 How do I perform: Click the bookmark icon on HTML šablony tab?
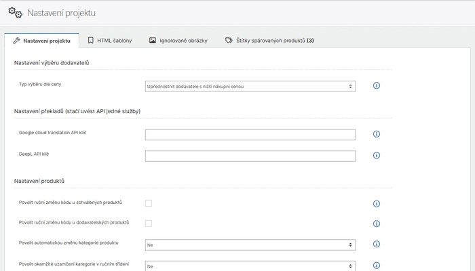(x=90, y=40)
